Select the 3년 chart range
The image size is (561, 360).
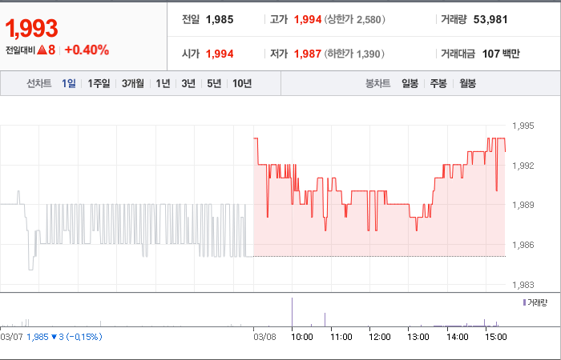(188, 83)
